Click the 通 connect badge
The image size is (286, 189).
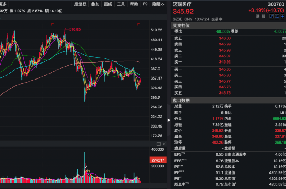tap(258, 17)
